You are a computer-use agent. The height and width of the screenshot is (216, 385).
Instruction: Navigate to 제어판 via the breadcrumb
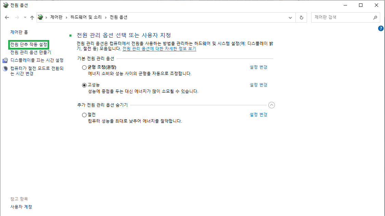[x=57, y=17]
